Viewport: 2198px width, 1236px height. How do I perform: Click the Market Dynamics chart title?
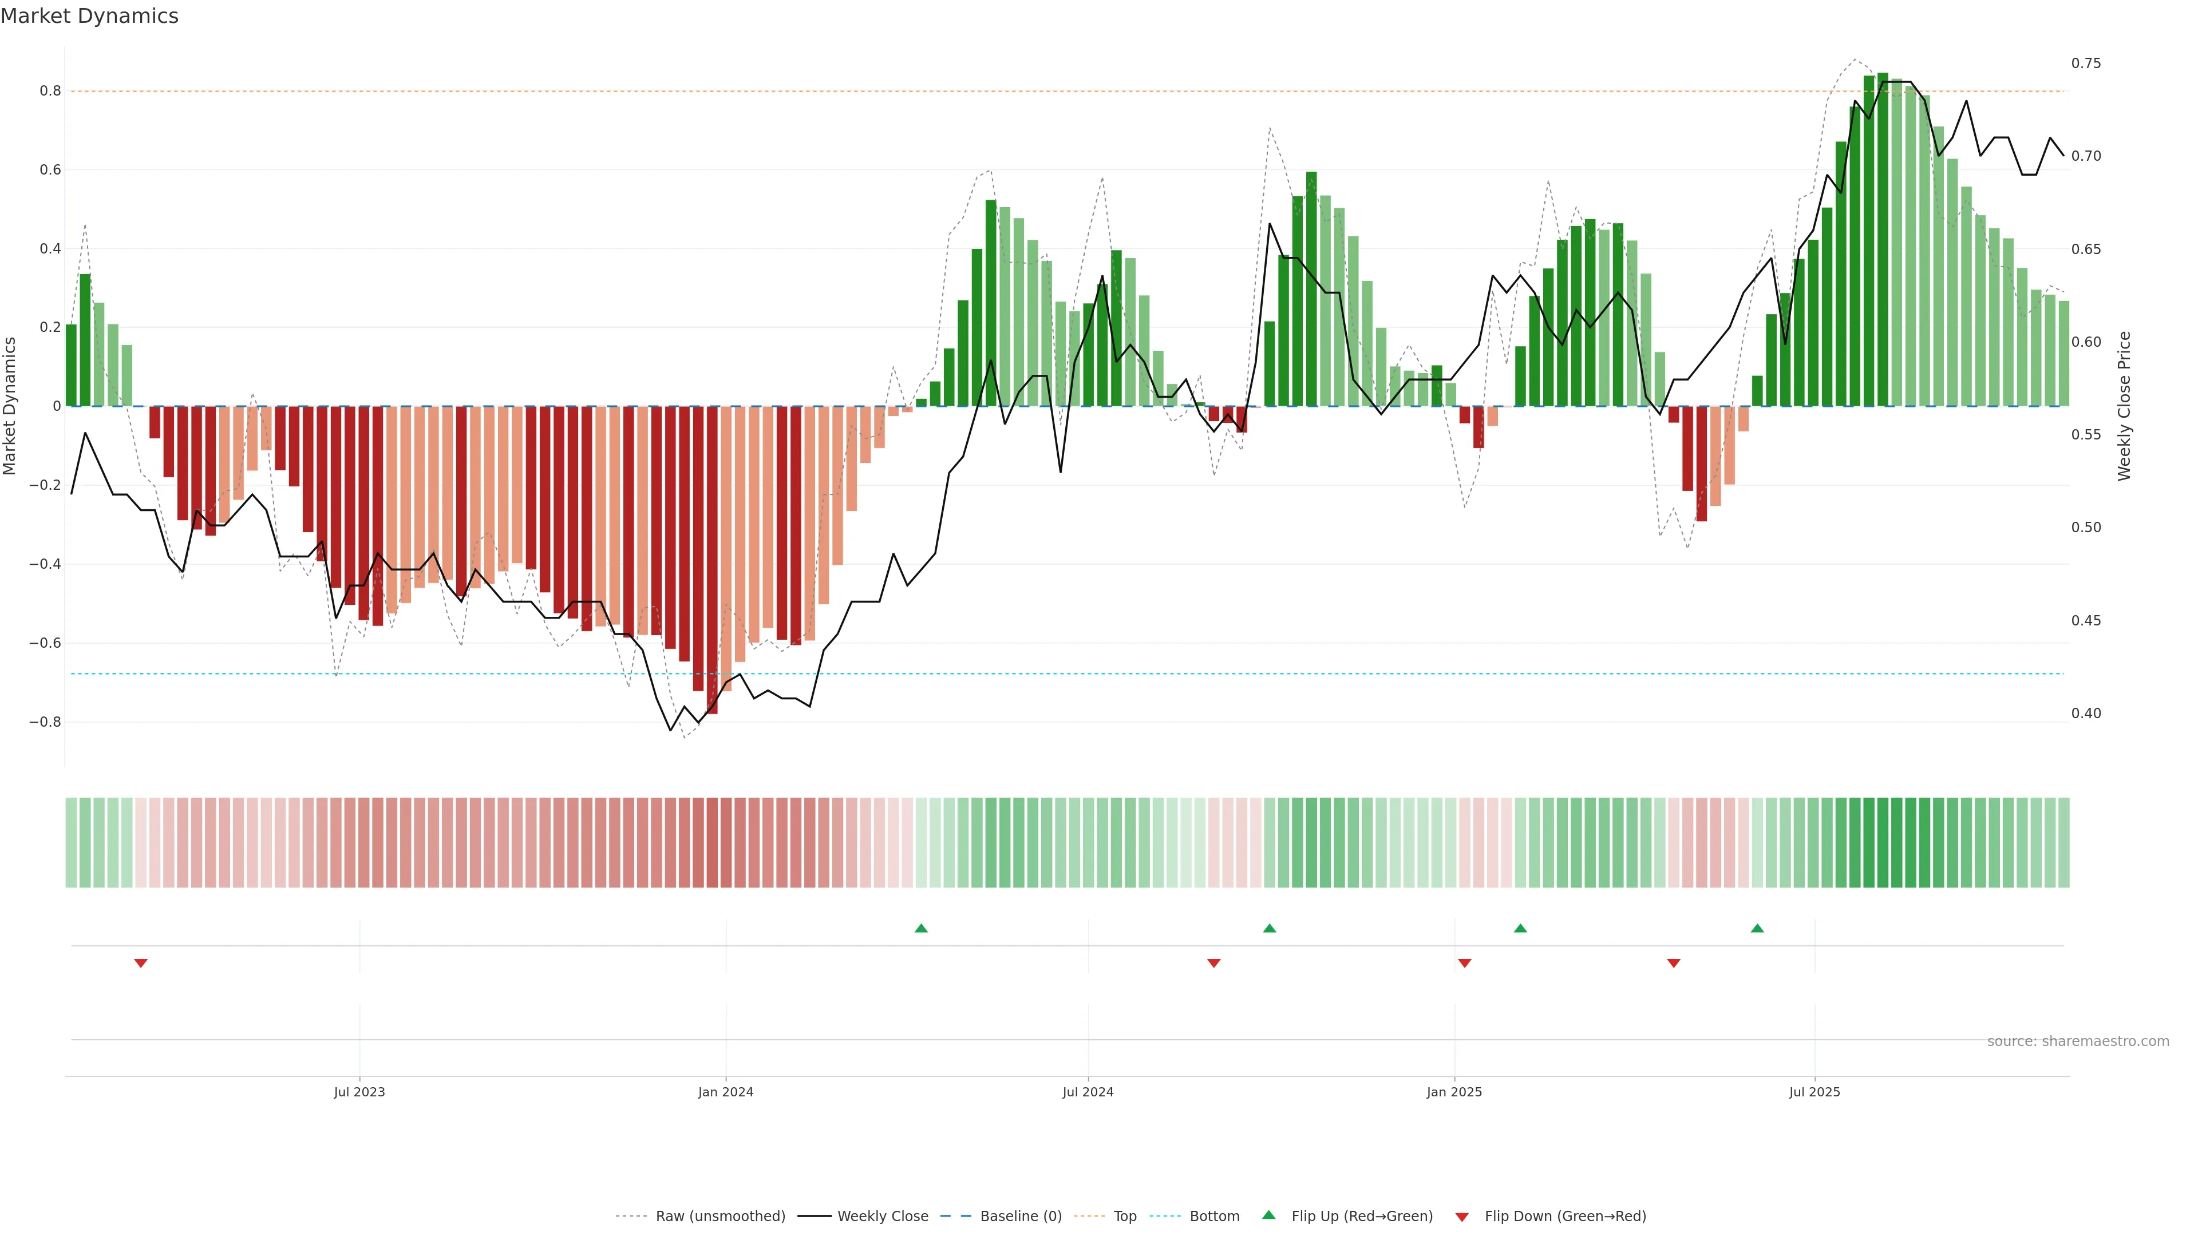tap(90, 16)
